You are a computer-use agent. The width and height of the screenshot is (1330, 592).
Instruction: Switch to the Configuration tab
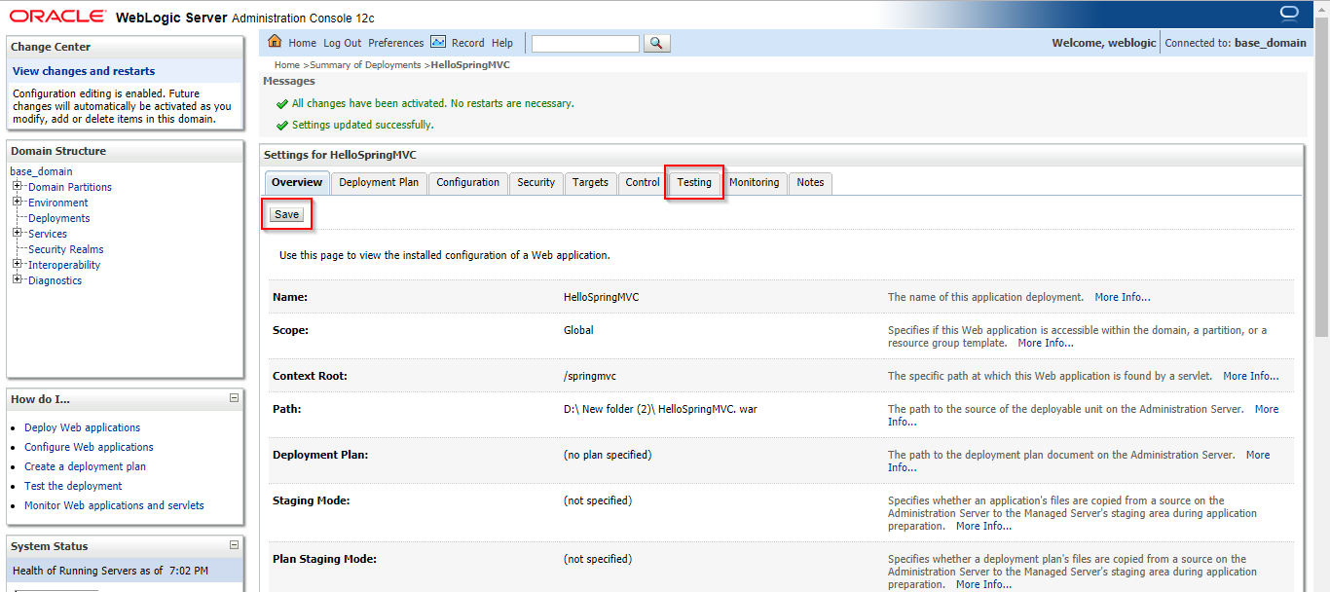(x=467, y=183)
